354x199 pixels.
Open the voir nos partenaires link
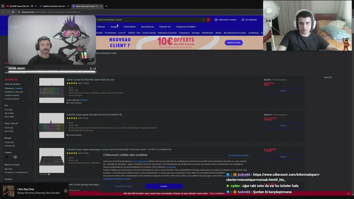point(139,161)
